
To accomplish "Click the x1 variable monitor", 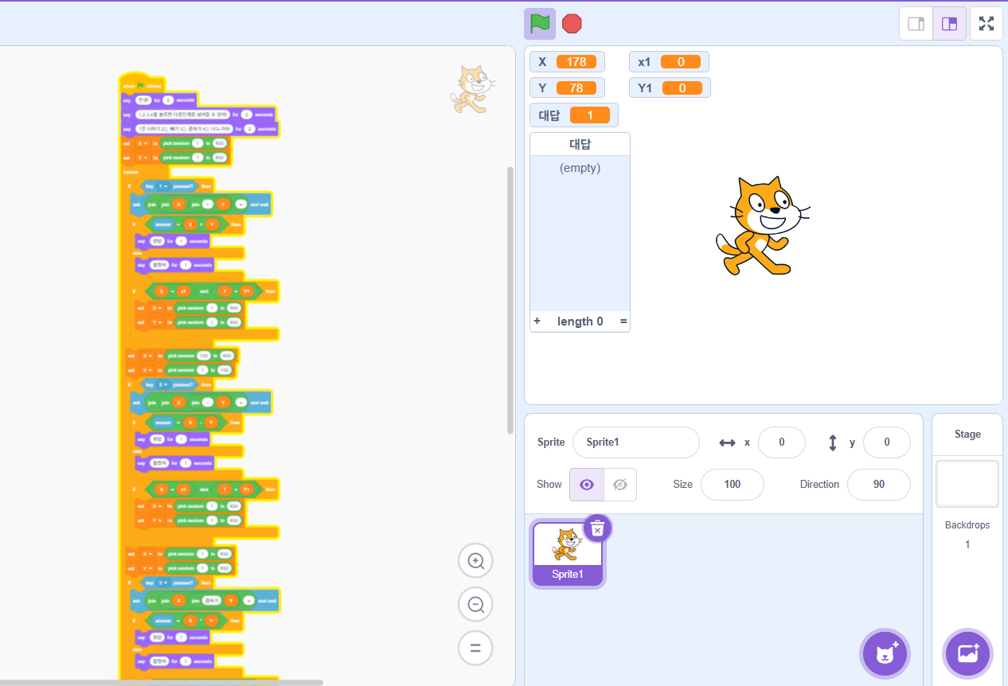I will coord(669,62).
